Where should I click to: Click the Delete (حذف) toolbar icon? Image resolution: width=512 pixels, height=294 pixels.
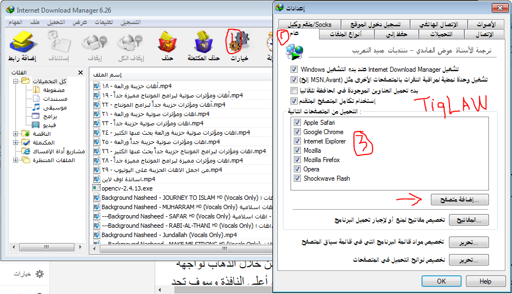(x=167, y=42)
